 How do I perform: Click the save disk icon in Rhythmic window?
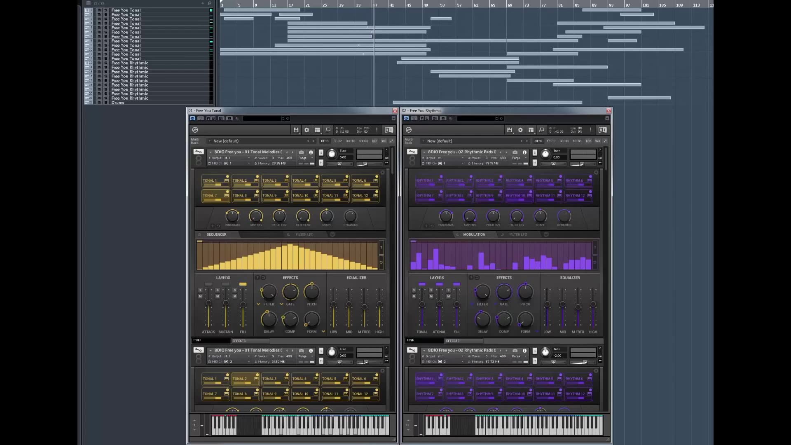tap(510, 130)
